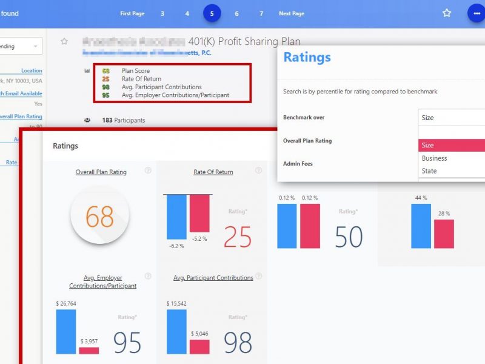
Task: Click the favorites star in top bar
Action: coord(447,13)
